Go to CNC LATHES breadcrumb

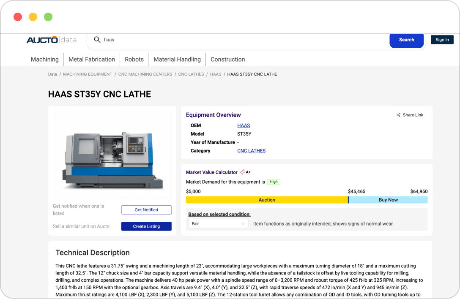[191, 74]
